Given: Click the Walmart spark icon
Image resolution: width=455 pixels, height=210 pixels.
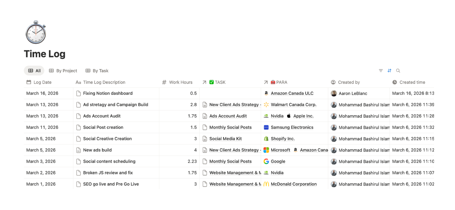Looking at the screenshot, I should click(x=266, y=105).
